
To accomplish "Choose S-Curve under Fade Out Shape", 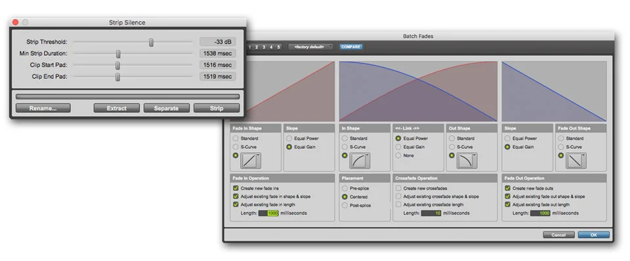I will (x=561, y=147).
